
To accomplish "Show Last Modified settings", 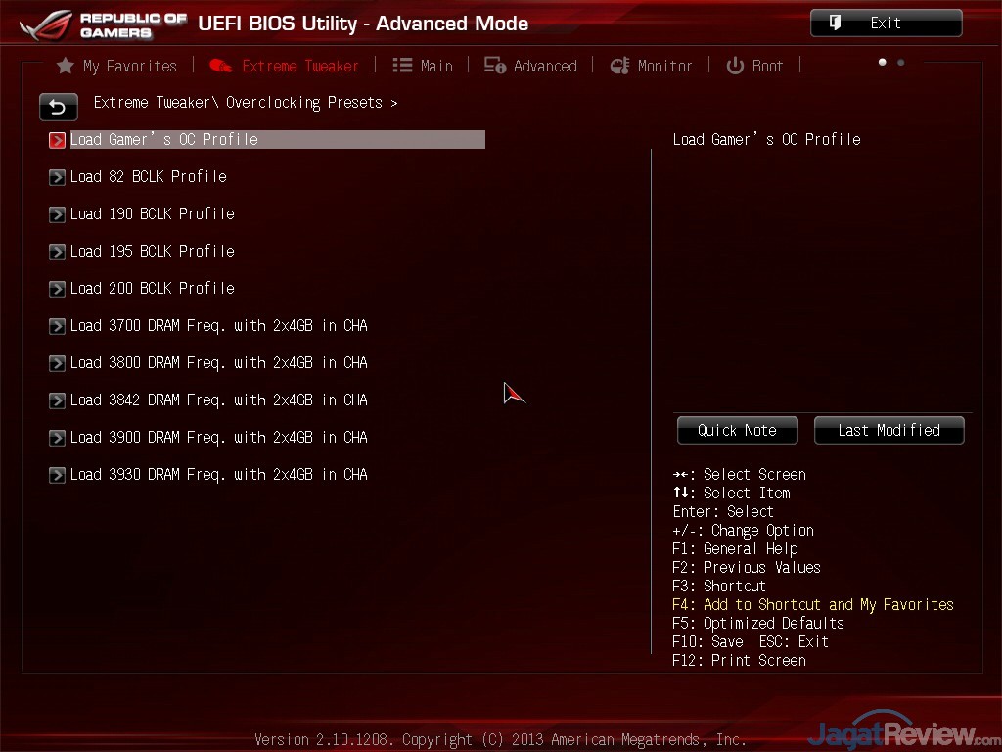I will coord(888,431).
